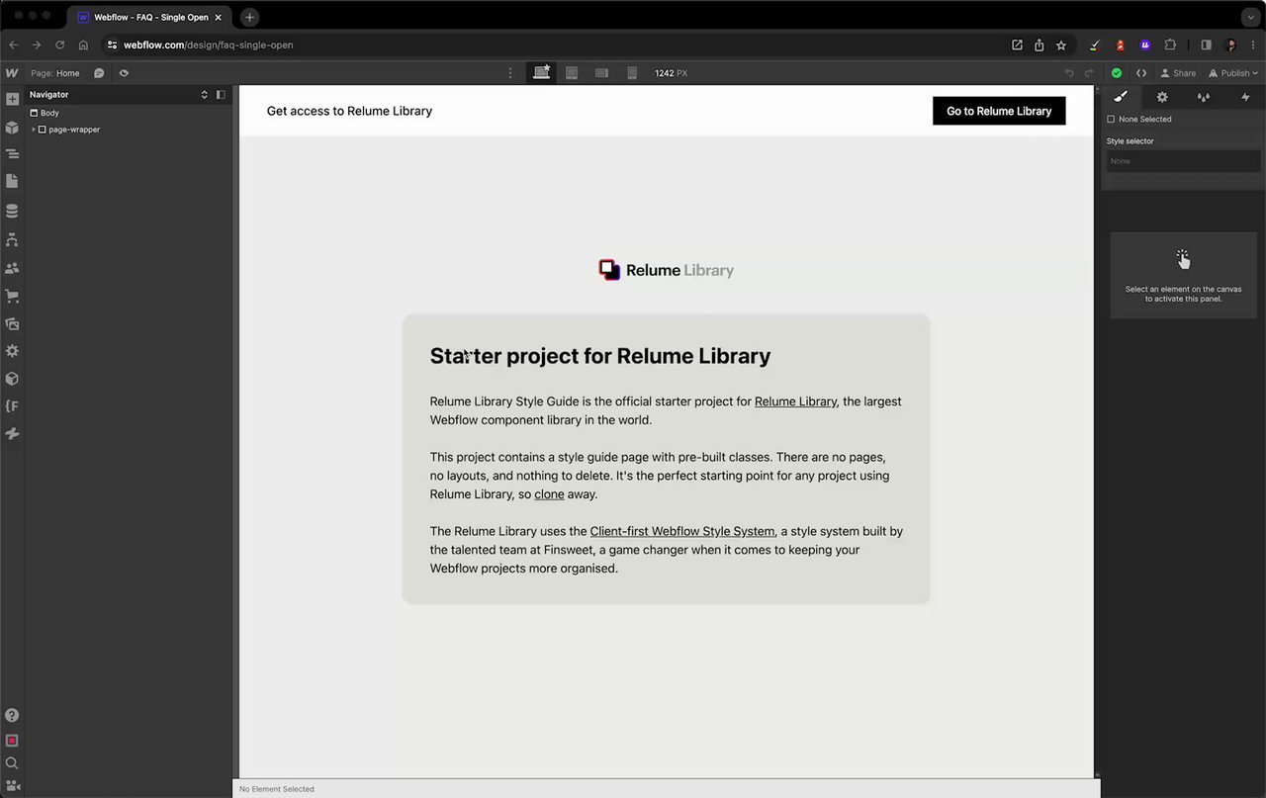Viewport: 1266px width, 798px height.
Task: Open the clone link
Action: (x=549, y=494)
